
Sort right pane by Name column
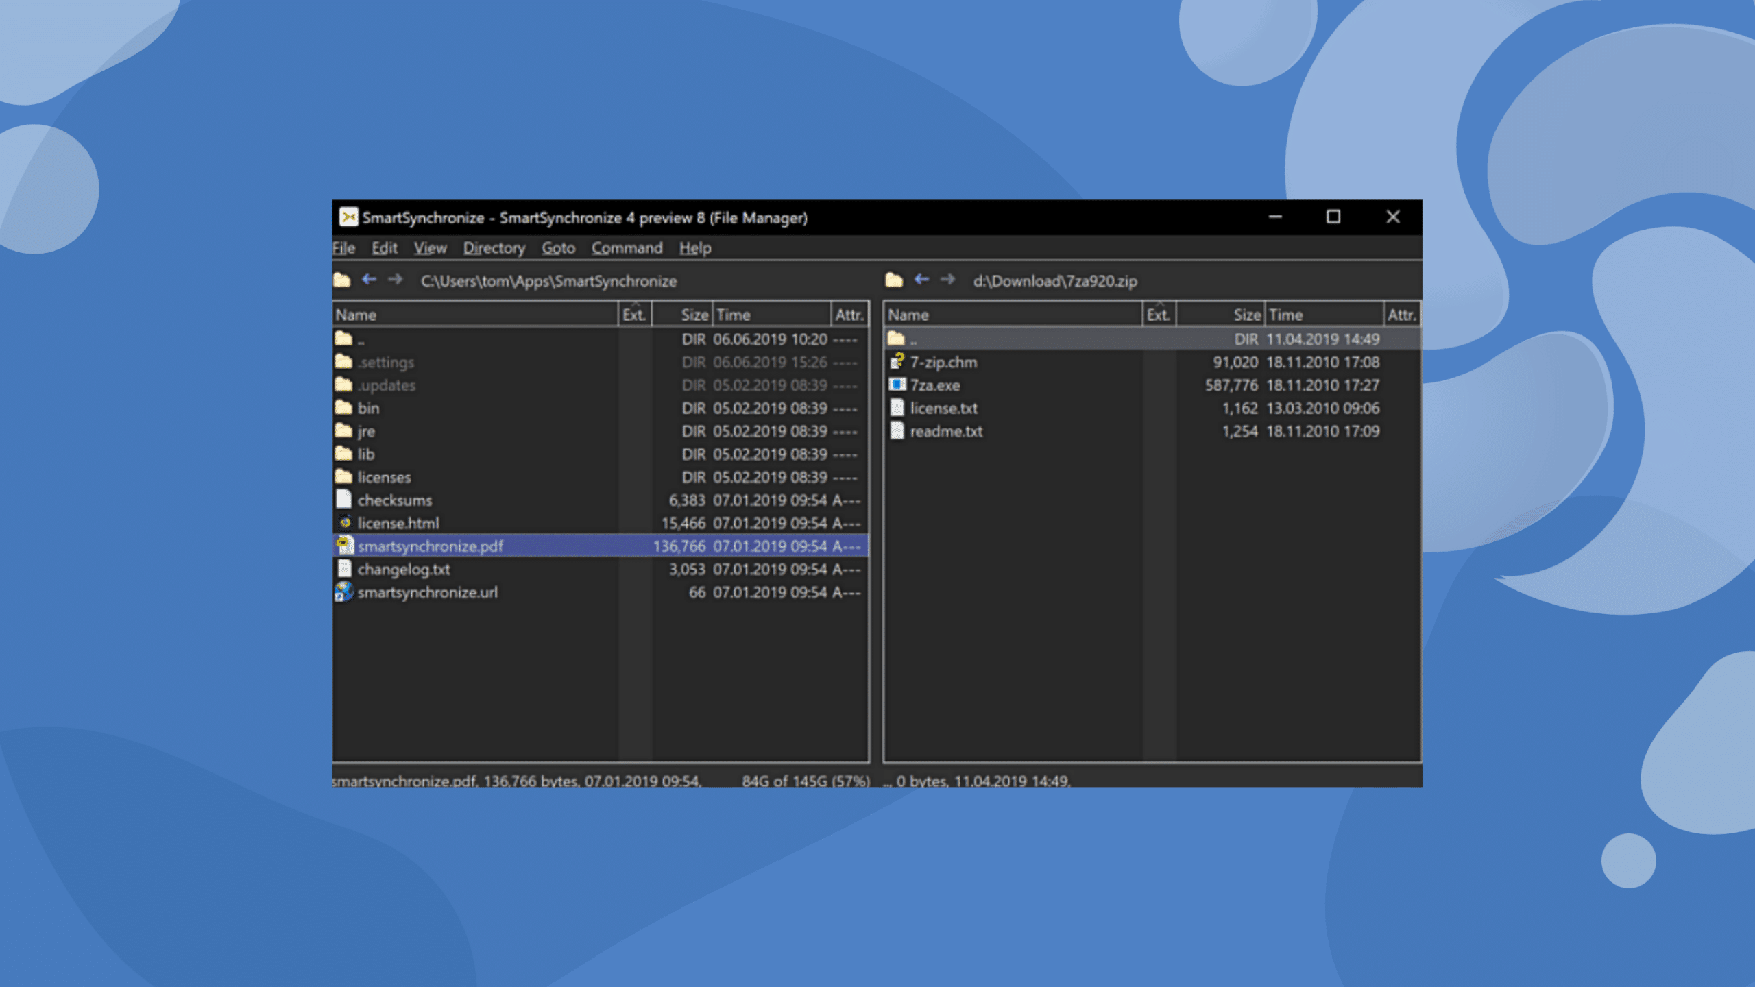(x=1013, y=315)
